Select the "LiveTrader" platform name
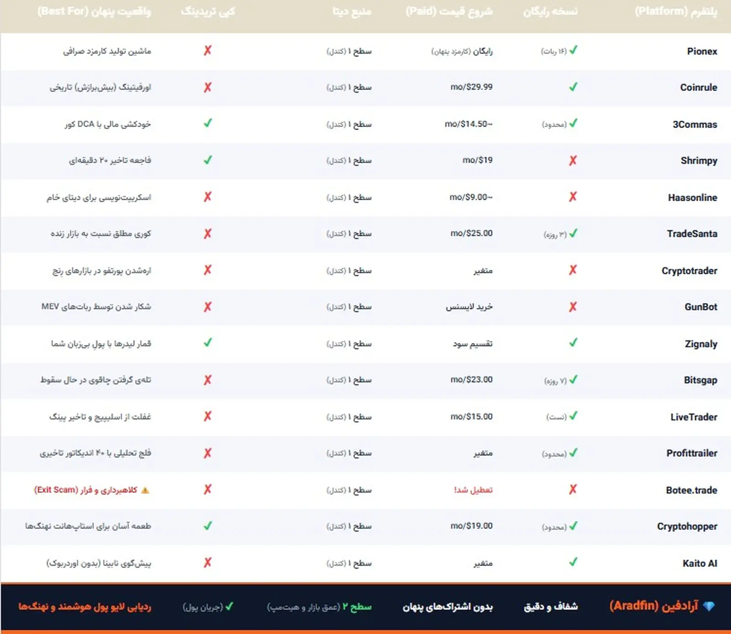Image resolution: width=731 pixels, height=634 pixels. click(x=694, y=417)
